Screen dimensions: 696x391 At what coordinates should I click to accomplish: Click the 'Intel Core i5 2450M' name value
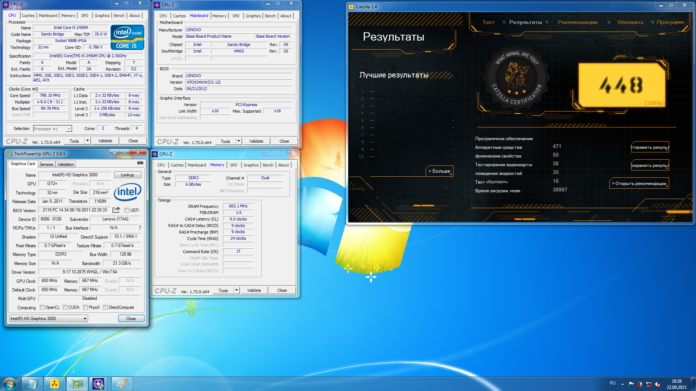[71, 28]
